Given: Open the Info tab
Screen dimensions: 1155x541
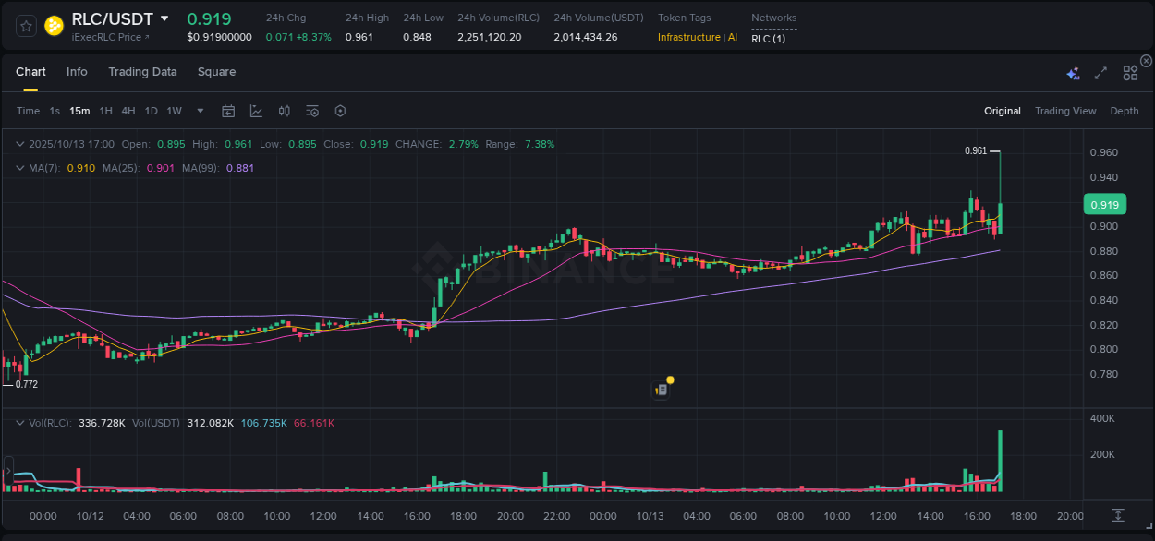Looking at the screenshot, I should tap(77, 71).
